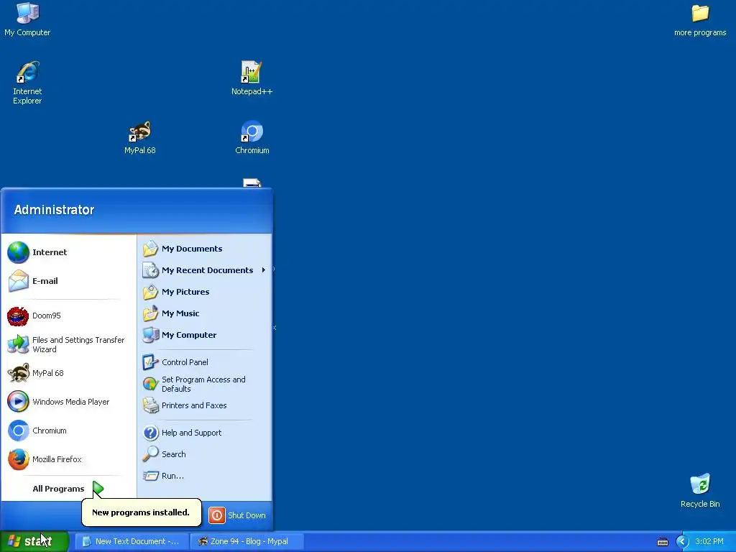
Task: Click the Administrator user name header
Action: click(x=54, y=210)
